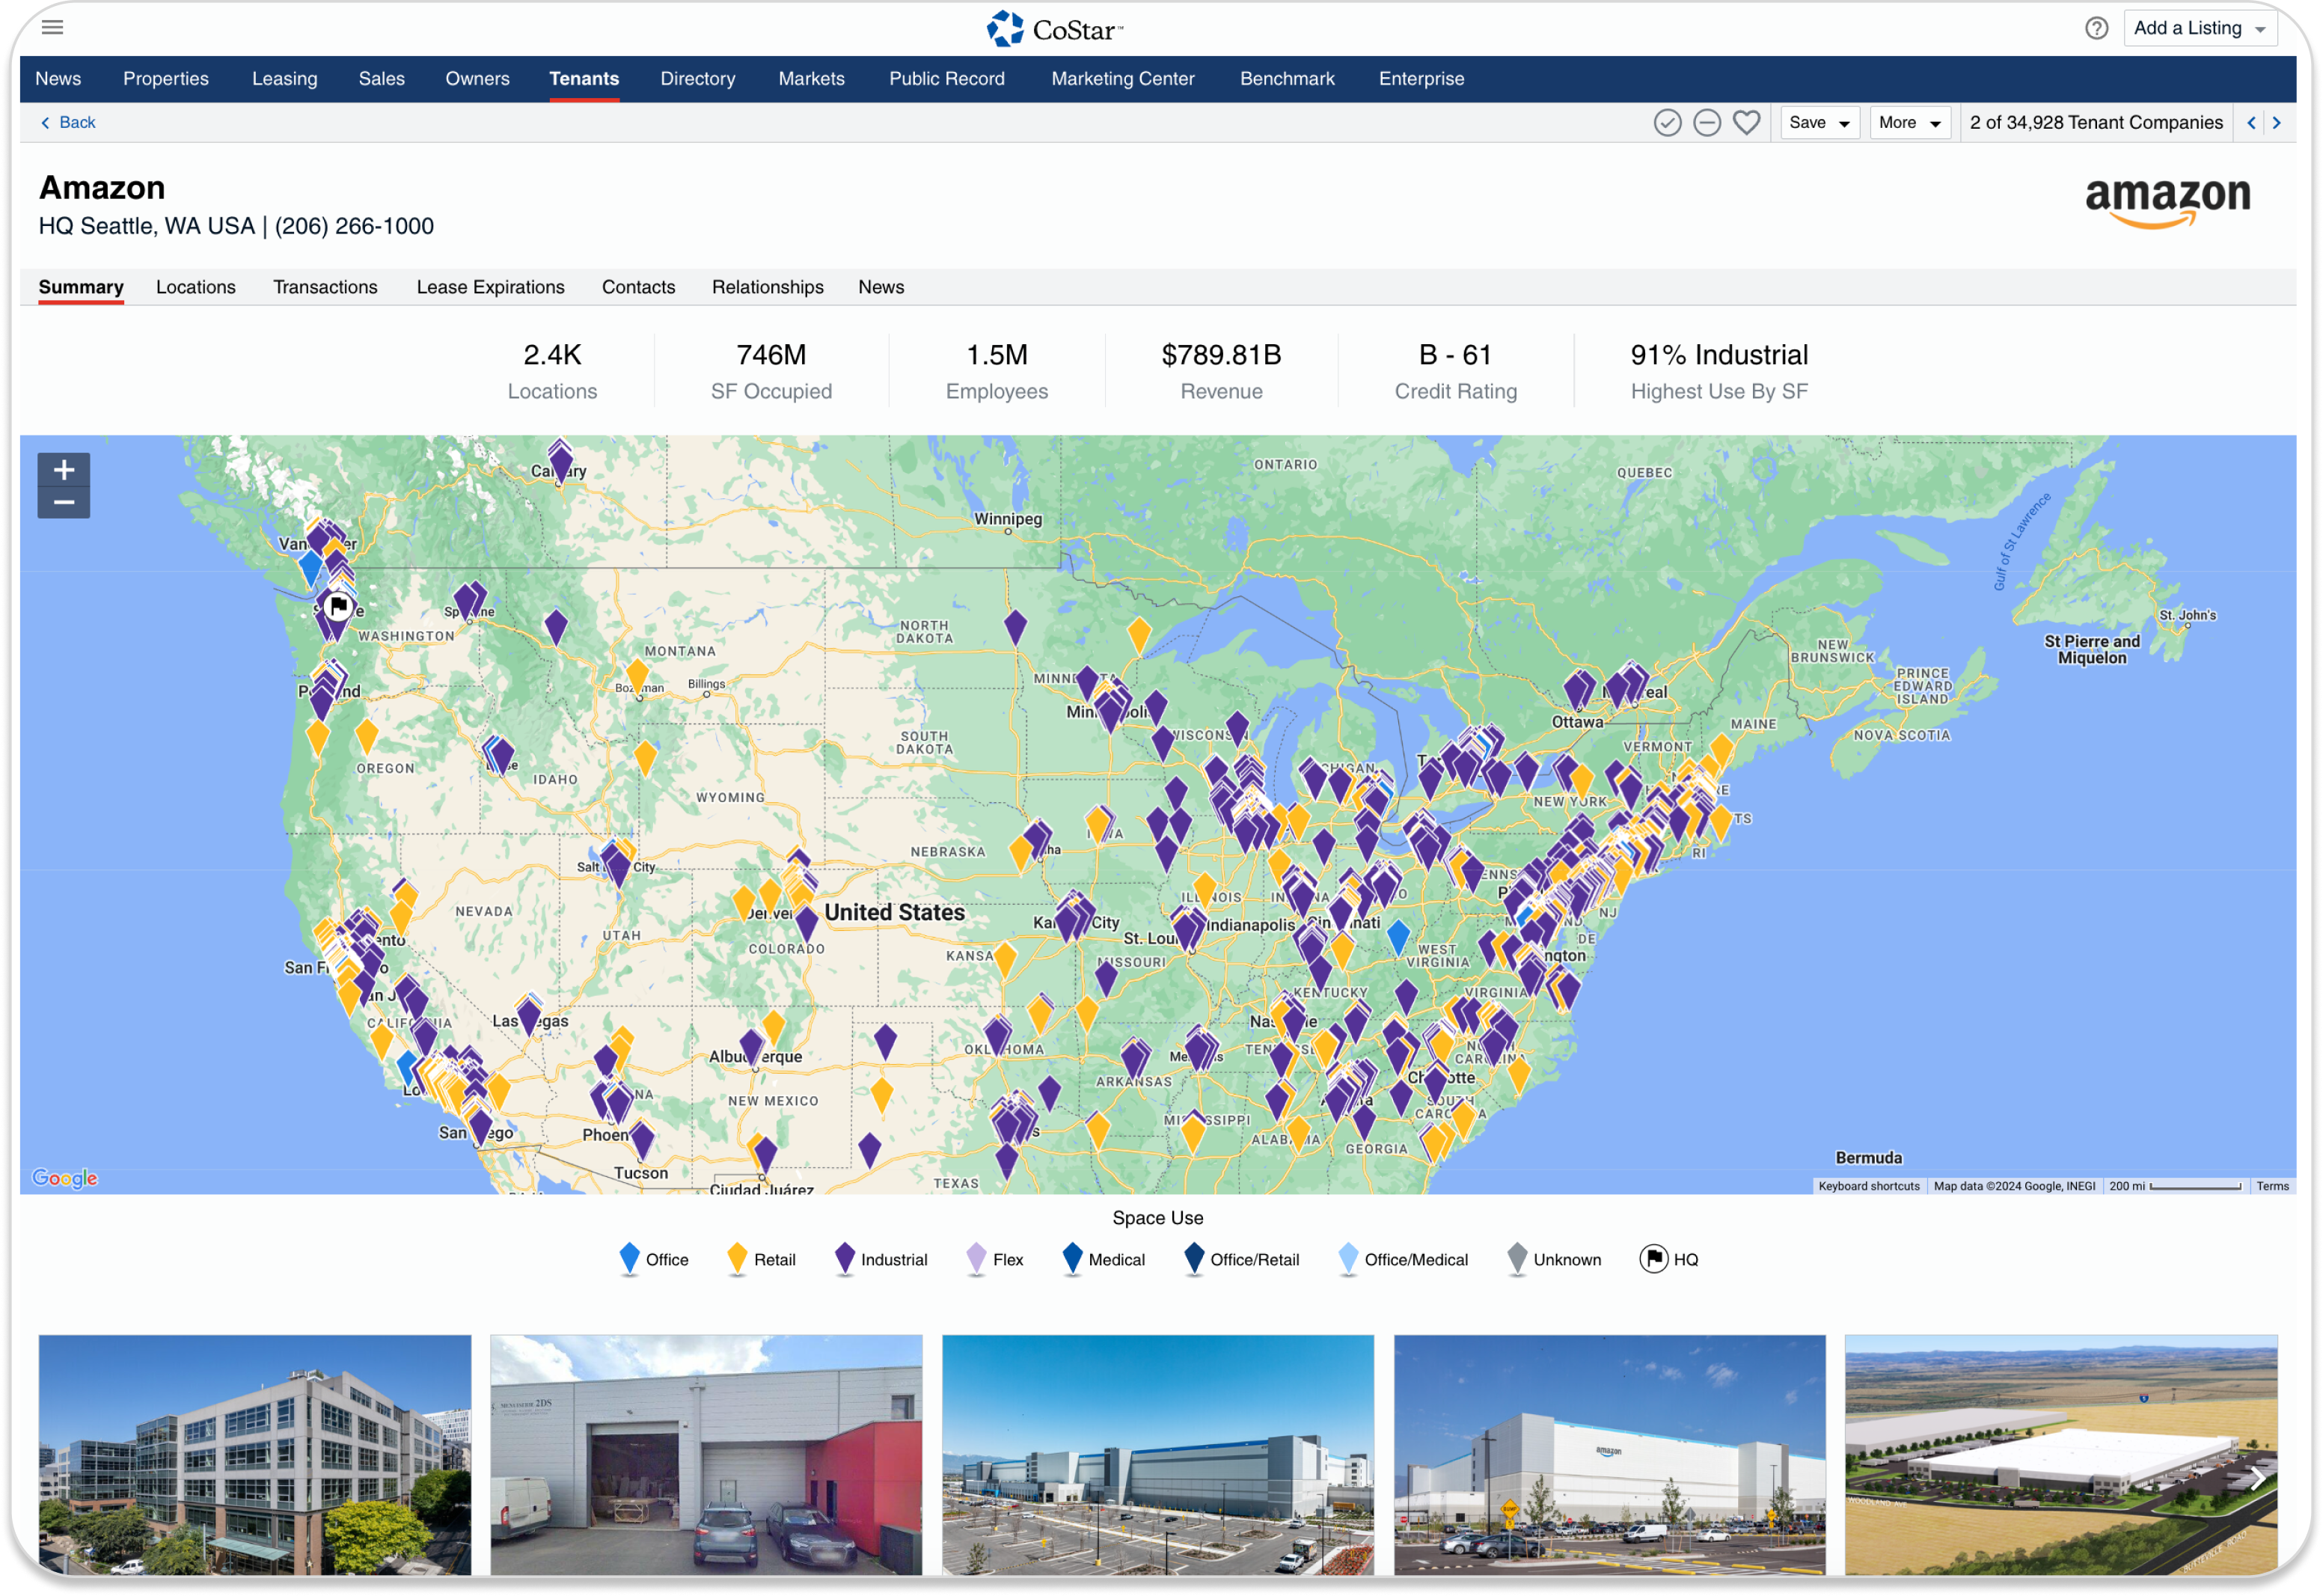The width and height of the screenshot is (2323, 1596).
Task: Go to the previous tenant company arrow
Action: click(x=2251, y=123)
